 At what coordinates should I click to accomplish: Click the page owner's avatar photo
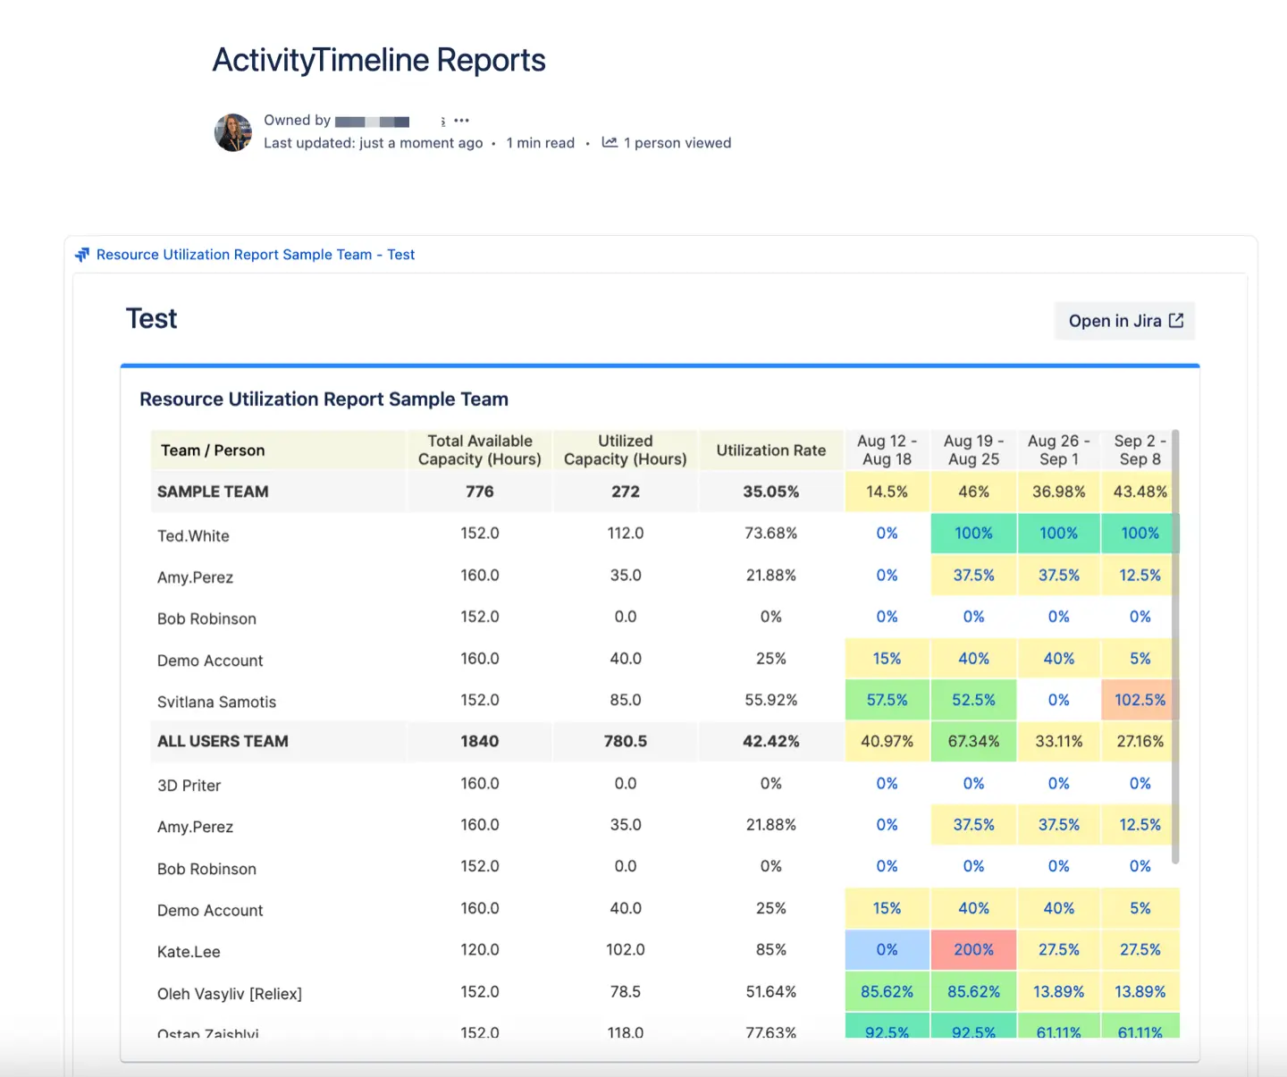233,132
